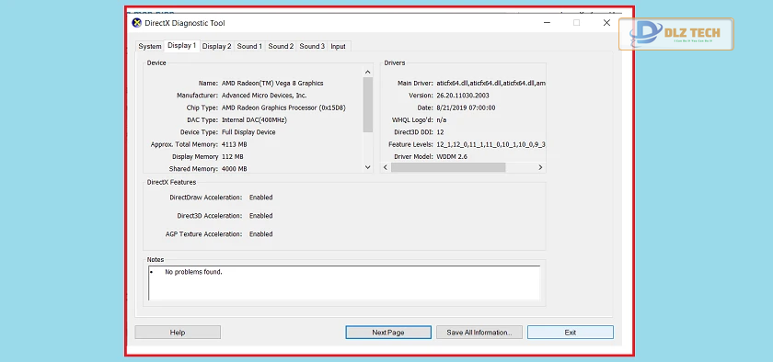
Task: Click the Help button
Action: pyautogui.click(x=178, y=333)
